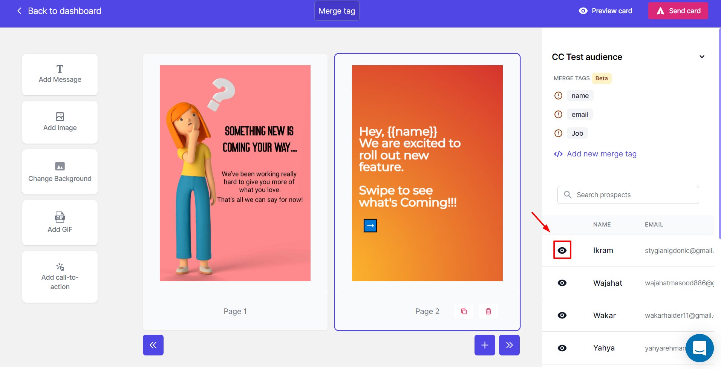
Task: Expand the CC Test audience dropdown
Action: click(702, 57)
